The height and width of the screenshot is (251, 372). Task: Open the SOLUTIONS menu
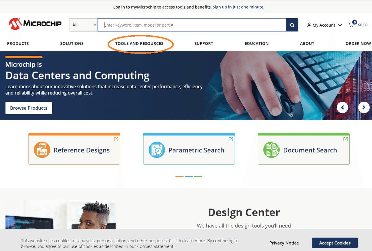pos(72,44)
